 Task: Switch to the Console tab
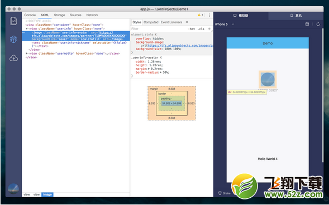point(30,15)
